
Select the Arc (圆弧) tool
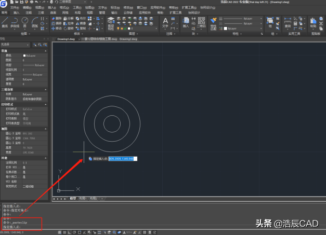coord(35,21)
